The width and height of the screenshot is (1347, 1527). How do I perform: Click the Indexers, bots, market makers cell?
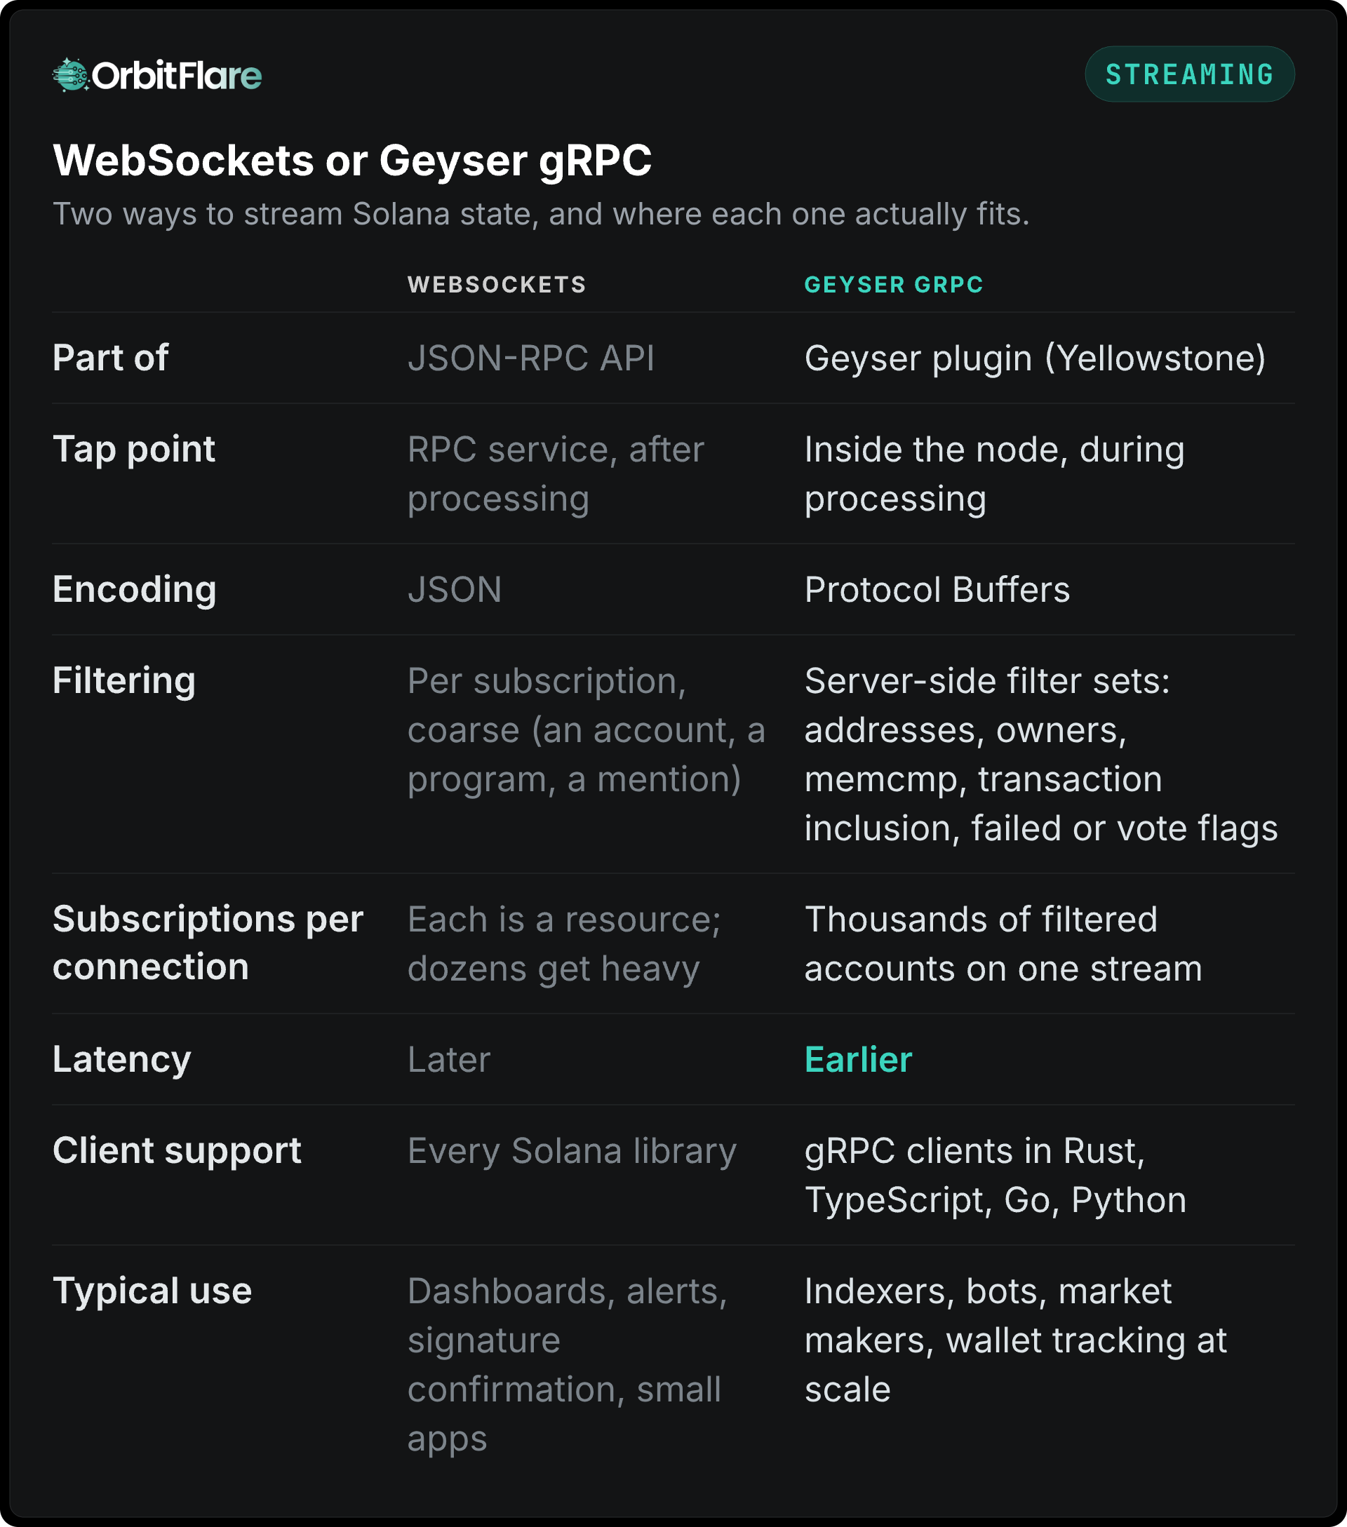[x=1015, y=1340]
